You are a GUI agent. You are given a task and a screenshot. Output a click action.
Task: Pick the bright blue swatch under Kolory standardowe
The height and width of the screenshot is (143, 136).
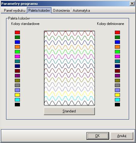pyautogui.click(x=18, y=42)
